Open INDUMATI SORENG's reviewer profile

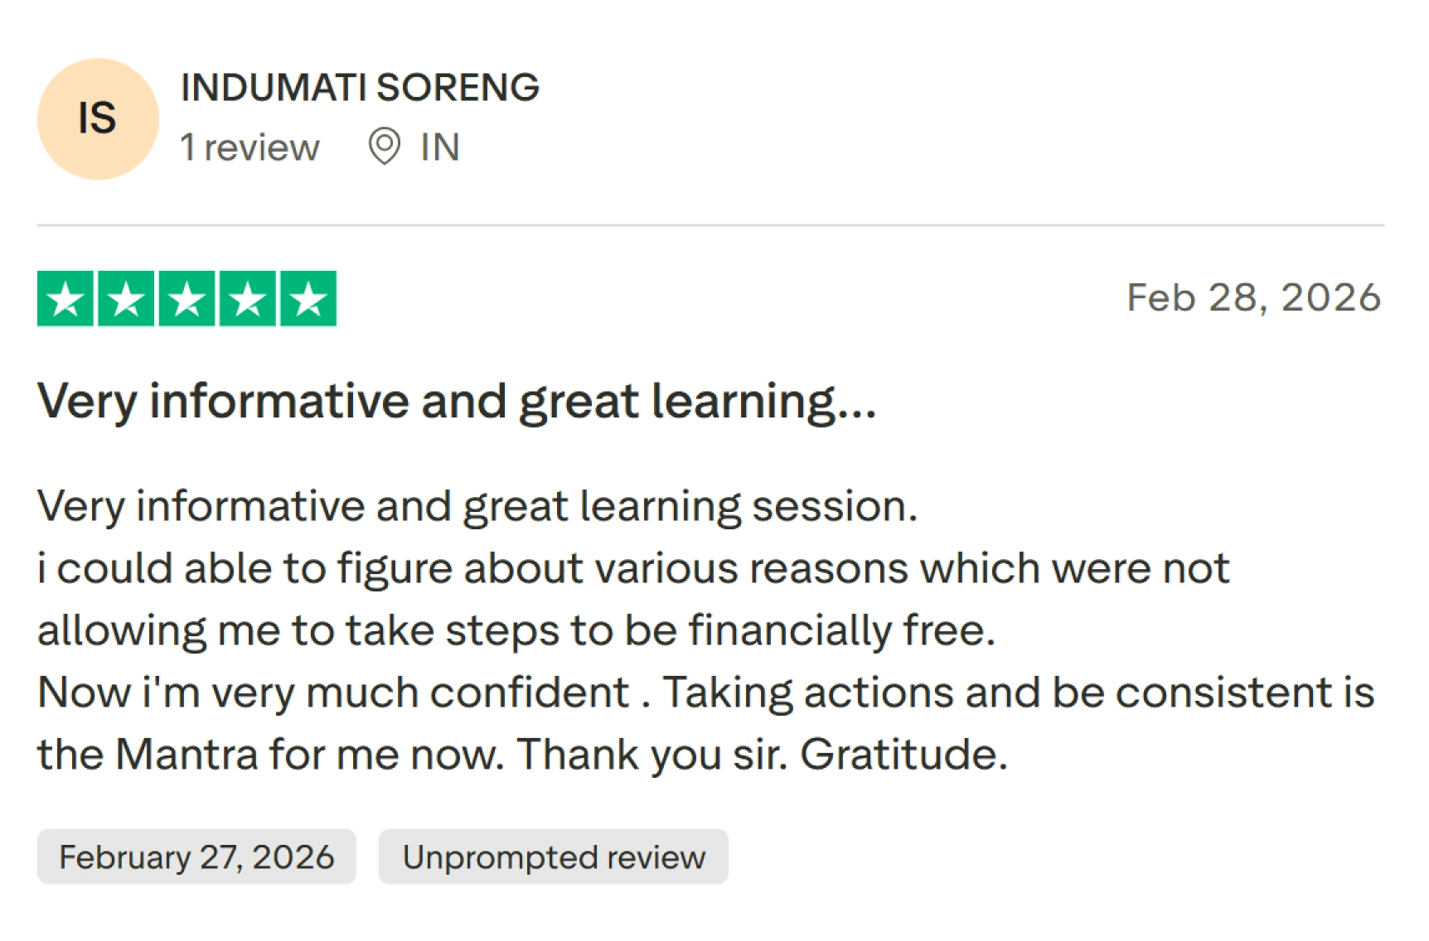[x=360, y=87]
